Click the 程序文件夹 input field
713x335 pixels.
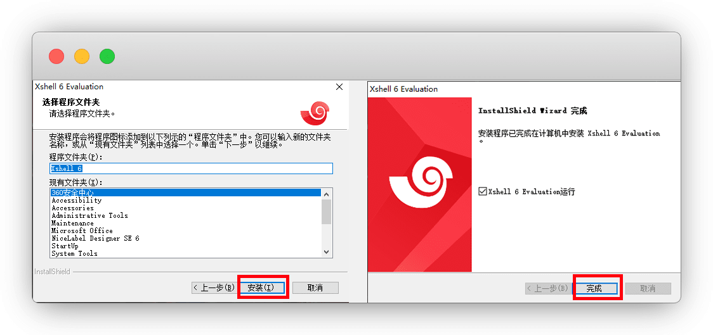191,168
